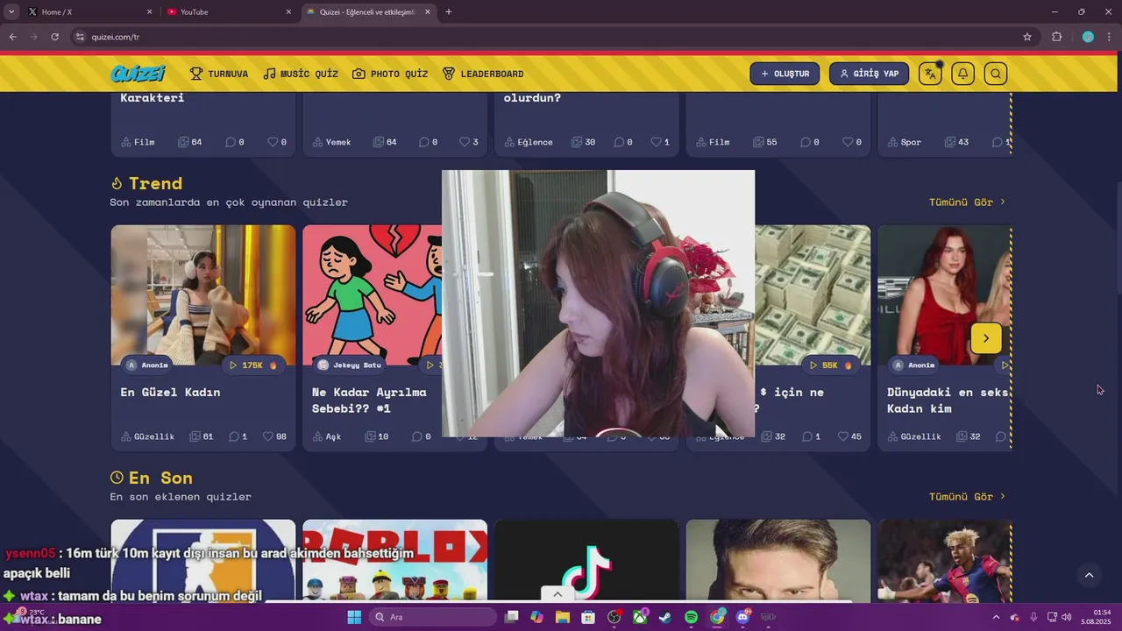Open the Chrome three-dot menu
This screenshot has width=1122, height=631.
coord(1110,37)
